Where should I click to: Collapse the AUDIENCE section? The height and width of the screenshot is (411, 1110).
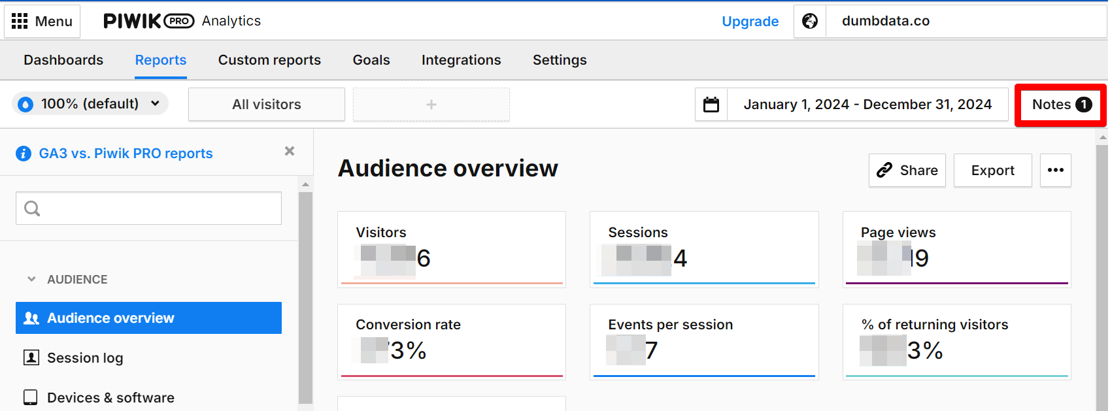coord(31,279)
